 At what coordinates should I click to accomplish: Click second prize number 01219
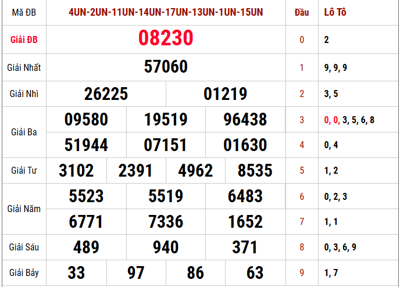(226, 94)
